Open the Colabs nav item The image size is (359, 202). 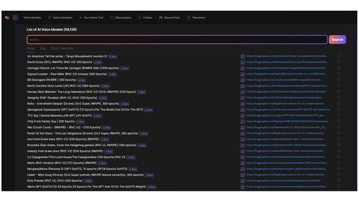pyautogui.click(x=148, y=17)
